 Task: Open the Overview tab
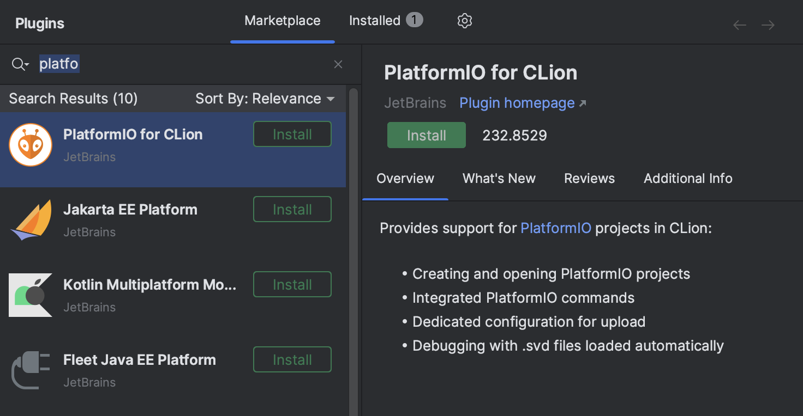coord(405,179)
